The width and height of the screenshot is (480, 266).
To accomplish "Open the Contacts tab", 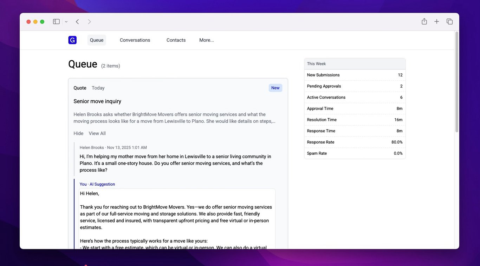I will tap(176, 40).
